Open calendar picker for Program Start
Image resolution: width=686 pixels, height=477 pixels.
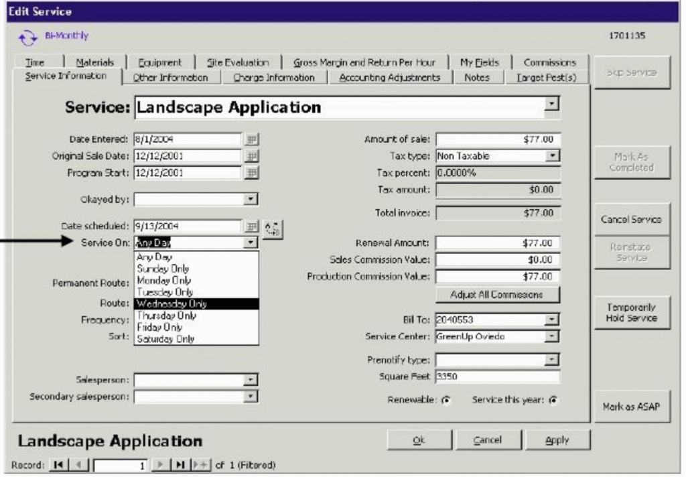click(251, 172)
